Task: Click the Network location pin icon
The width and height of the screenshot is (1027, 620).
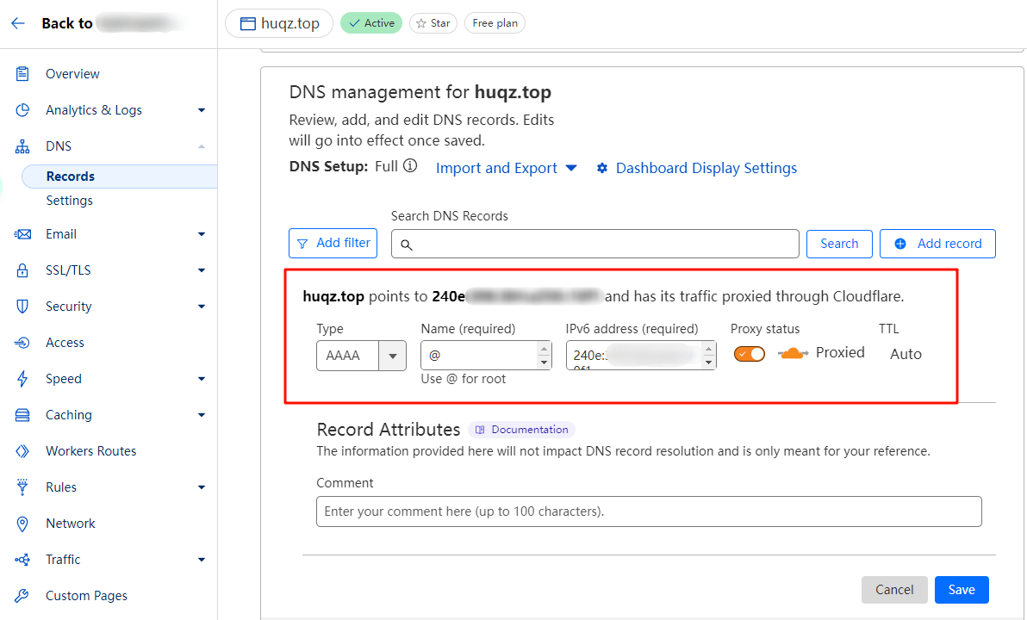Action: (23, 524)
